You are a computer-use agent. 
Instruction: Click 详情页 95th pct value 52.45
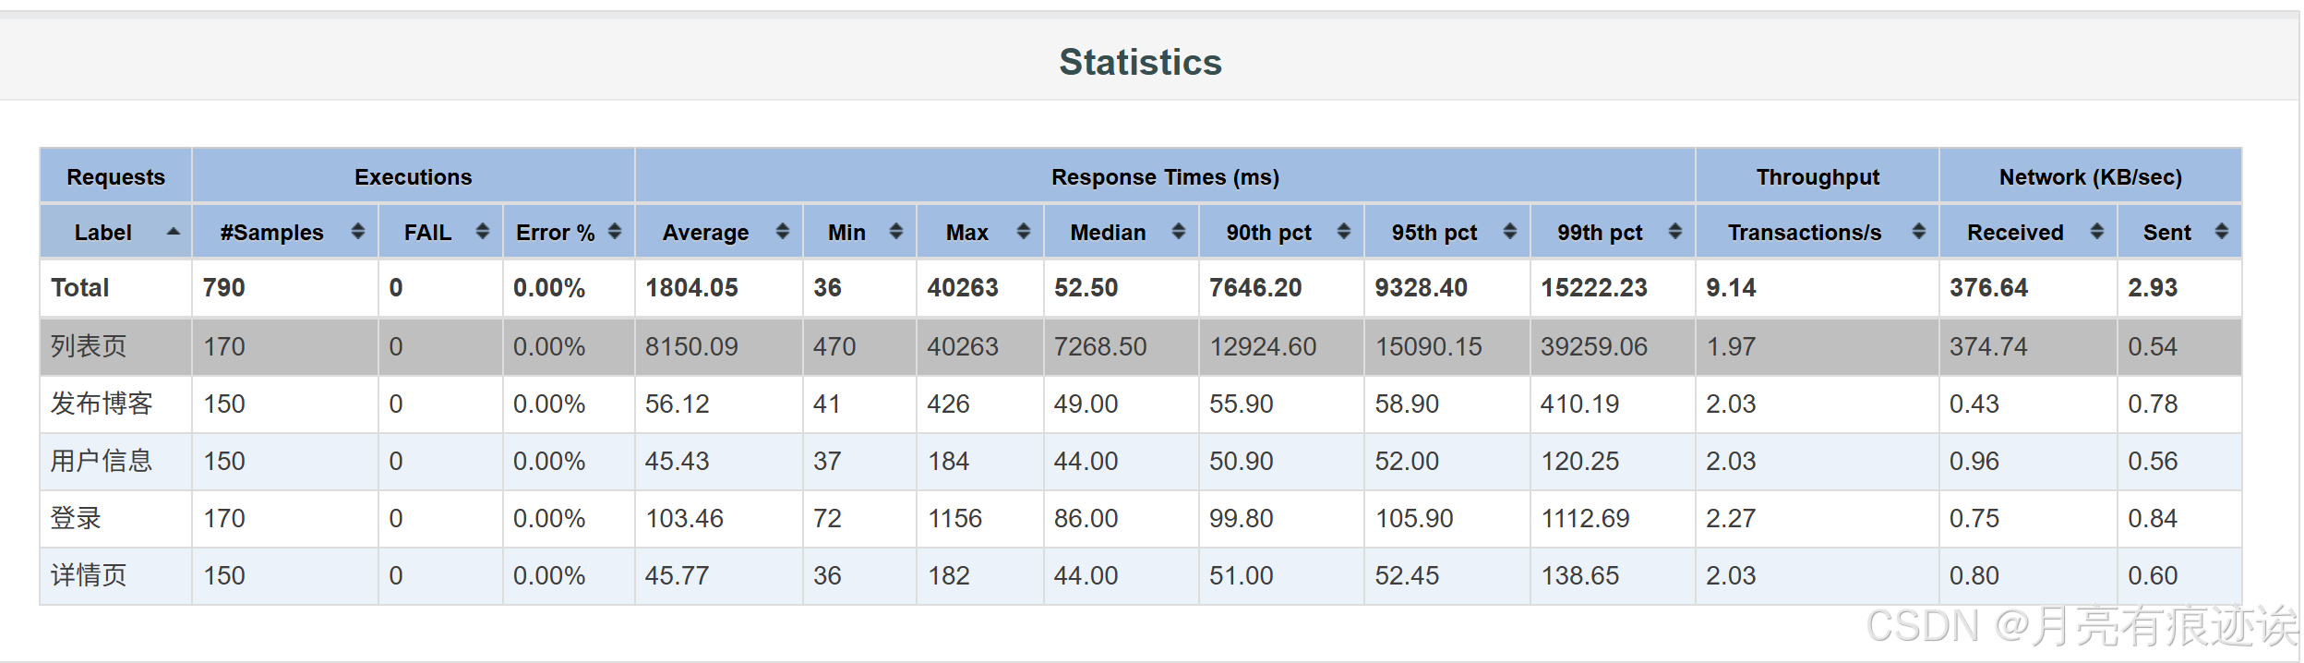[1407, 575]
